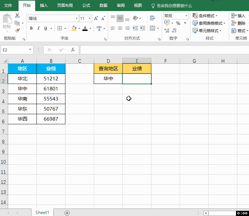
Task: Switch to the 页面布局 tab
Action: point(65,6)
